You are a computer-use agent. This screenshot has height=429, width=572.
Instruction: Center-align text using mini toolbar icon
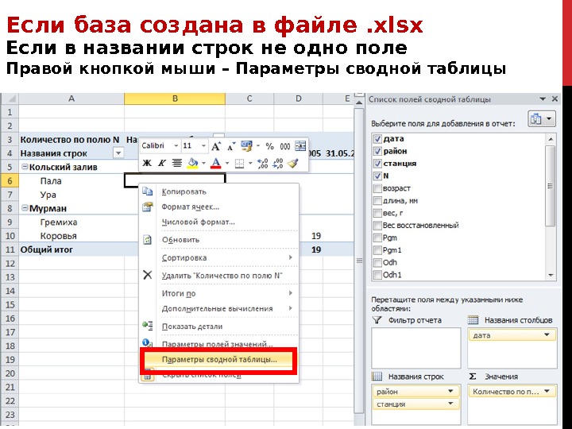pos(177,163)
